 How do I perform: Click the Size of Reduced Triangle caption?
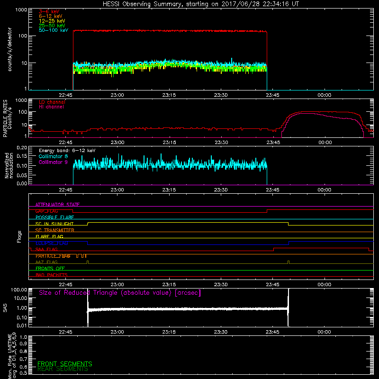pos(120,293)
